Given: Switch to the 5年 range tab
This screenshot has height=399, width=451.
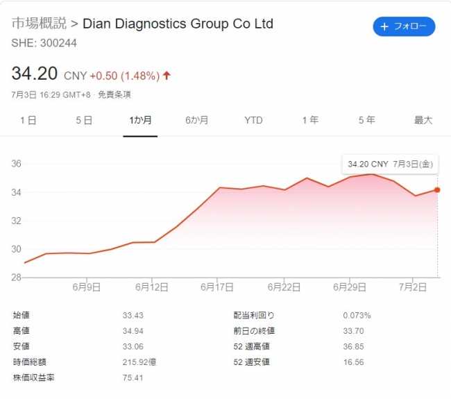Looking at the screenshot, I should pyautogui.click(x=367, y=120).
